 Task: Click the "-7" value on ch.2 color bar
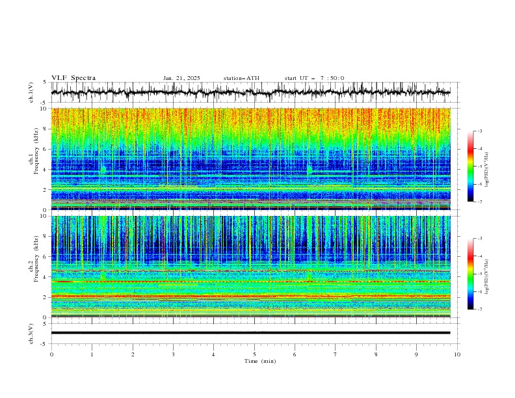(480, 310)
